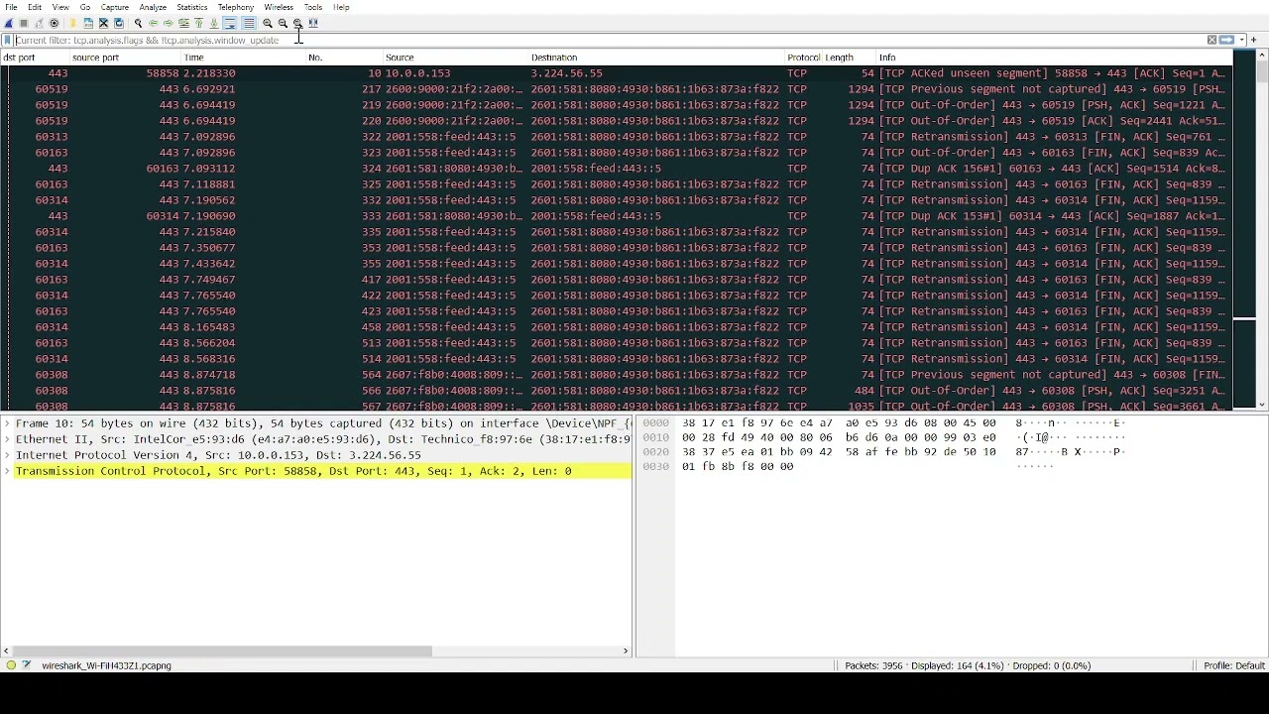
Task: Reset text size to normal icon
Action: coord(297,23)
